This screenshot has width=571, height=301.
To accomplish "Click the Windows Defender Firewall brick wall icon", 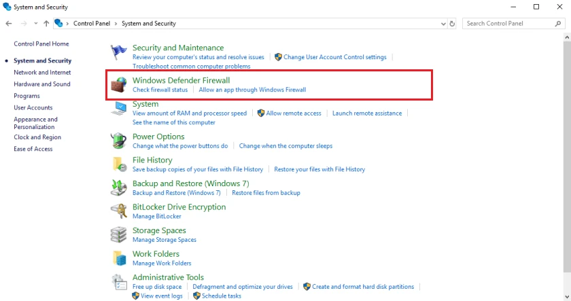I will pos(119,85).
